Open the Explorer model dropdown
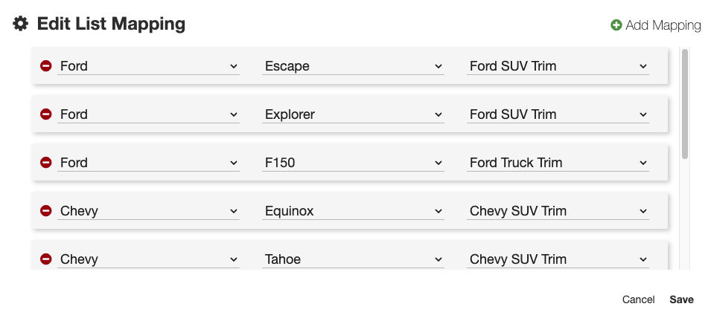The width and height of the screenshot is (711, 321). [x=354, y=114]
